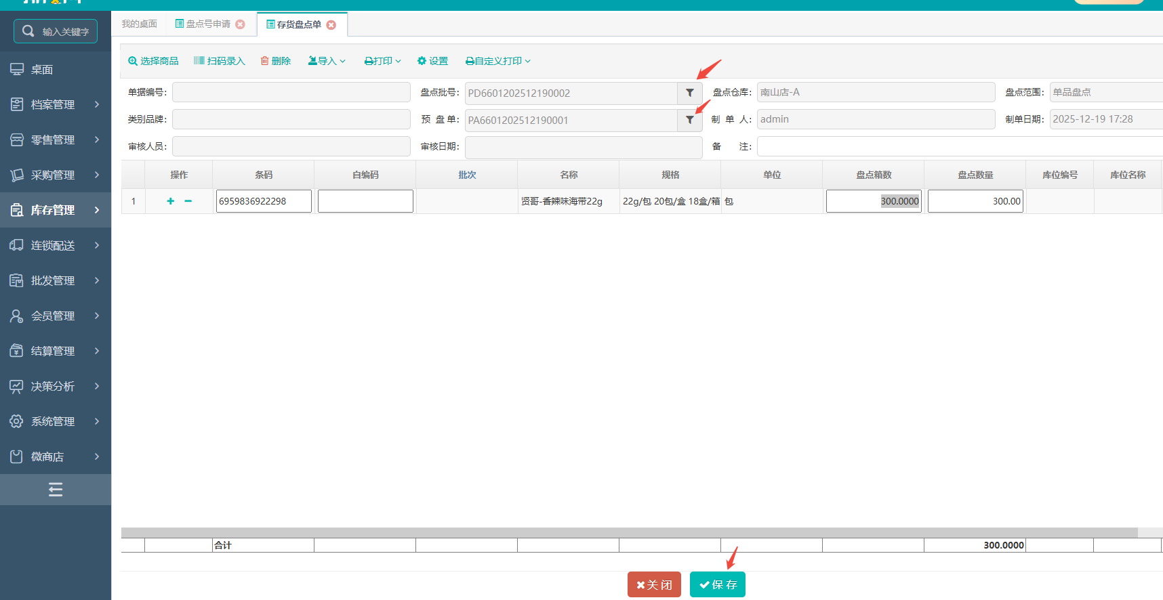Image resolution: width=1163 pixels, height=600 pixels.
Task: Open the 决策分析 sidebar icon
Action: [x=17, y=386]
